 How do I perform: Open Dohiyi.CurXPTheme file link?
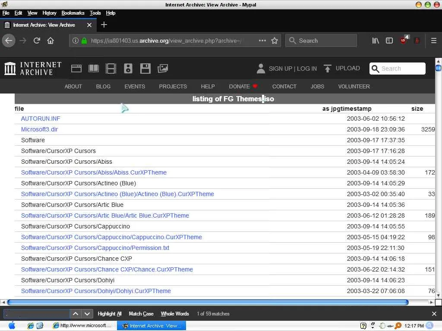96,291
